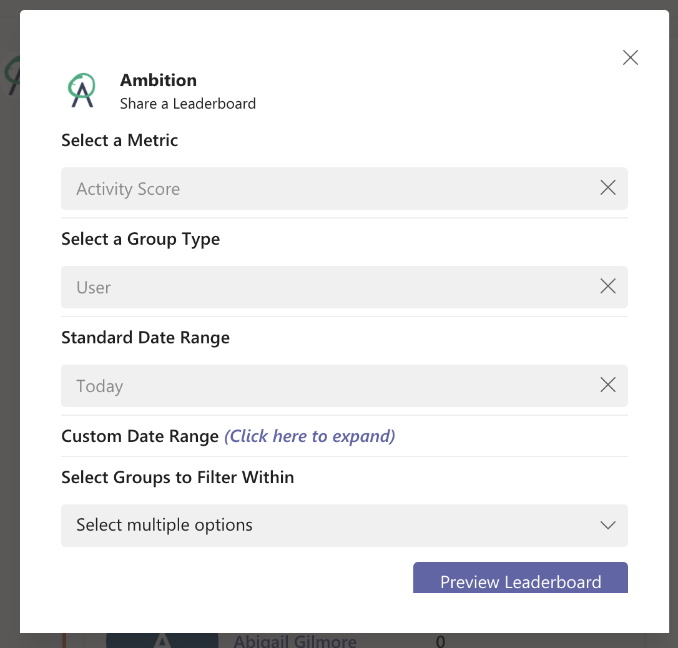678x648 pixels.
Task: Expand the Custom Date Range section
Action: point(310,436)
